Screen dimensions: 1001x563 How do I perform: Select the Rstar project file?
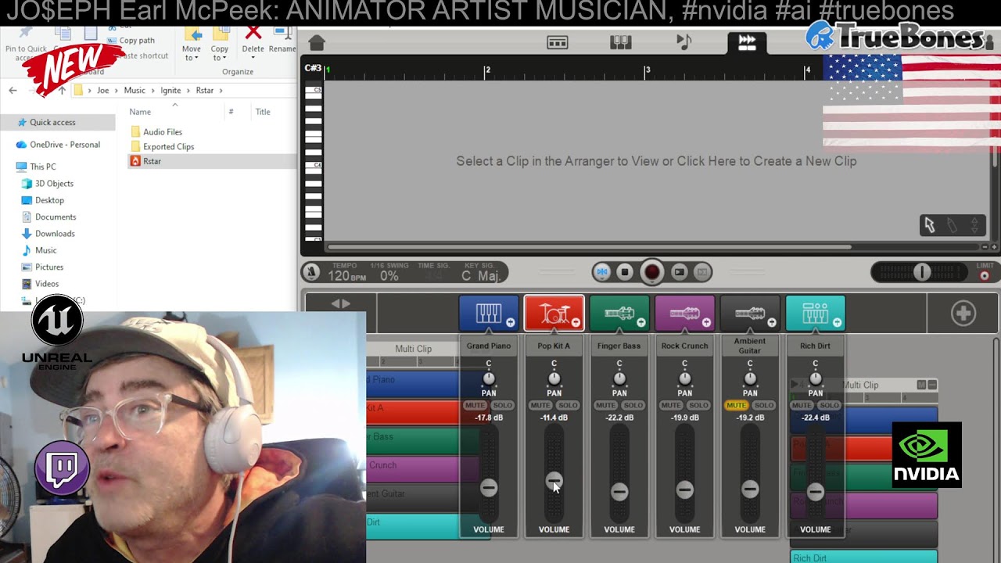[x=152, y=161]
